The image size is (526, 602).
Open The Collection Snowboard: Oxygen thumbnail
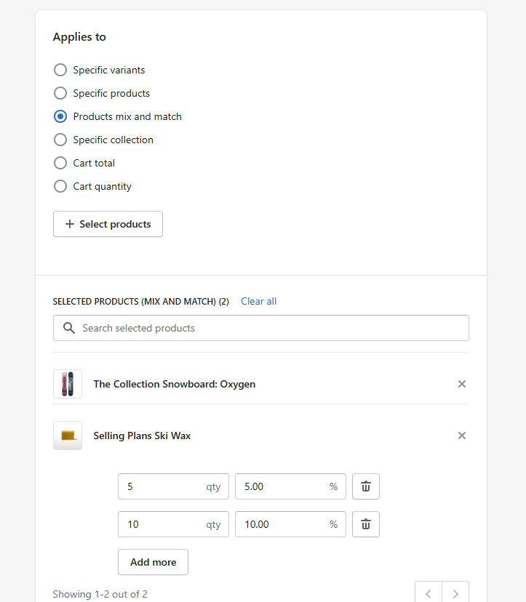point(68,384)
